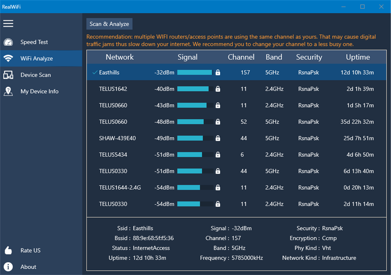Sort networks by the Channel column header
The height and width of the screenshot is (275, 391).
pyautogui.click(x=241, y=57)
